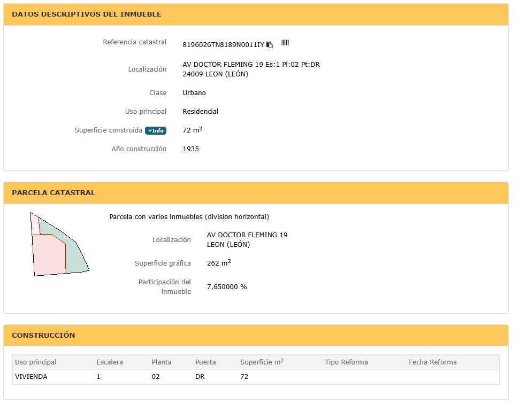Click the parcel location AV DOCTOR FLEMING 19

[247, 235]
